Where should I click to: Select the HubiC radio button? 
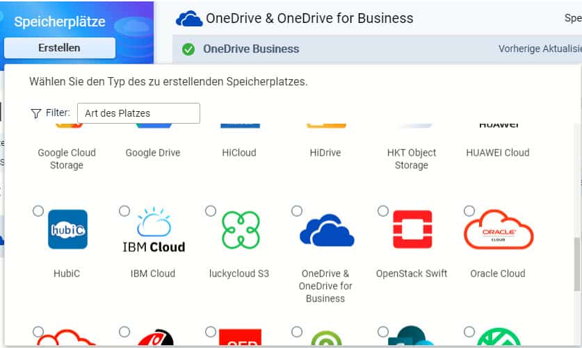tap(38, 211)
